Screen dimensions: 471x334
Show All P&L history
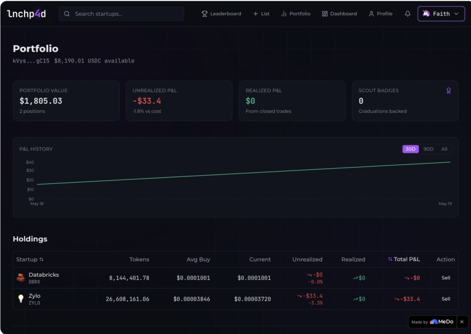pyautogui.click(x=444, y=149)
